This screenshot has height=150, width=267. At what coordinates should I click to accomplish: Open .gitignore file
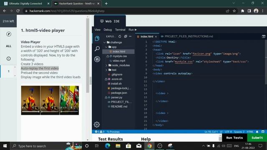pos(117,75)
